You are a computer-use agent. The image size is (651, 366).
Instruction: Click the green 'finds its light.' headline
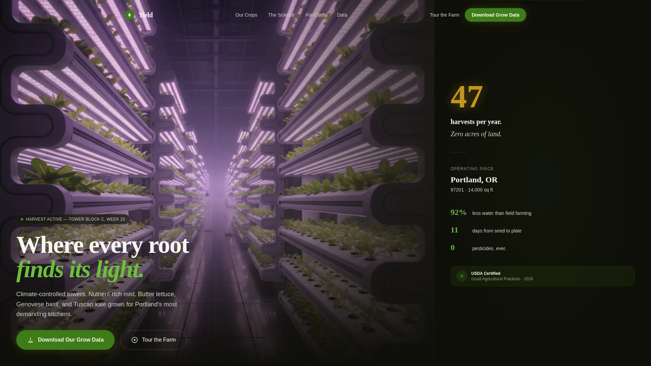80,269
